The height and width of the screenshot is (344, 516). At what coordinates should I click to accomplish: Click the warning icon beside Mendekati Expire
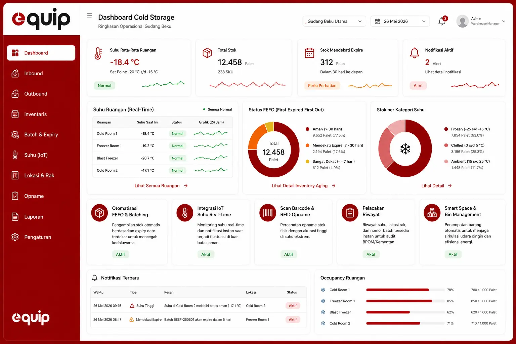(132, 320)
